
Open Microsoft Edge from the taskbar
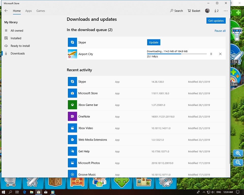[24, 192]
